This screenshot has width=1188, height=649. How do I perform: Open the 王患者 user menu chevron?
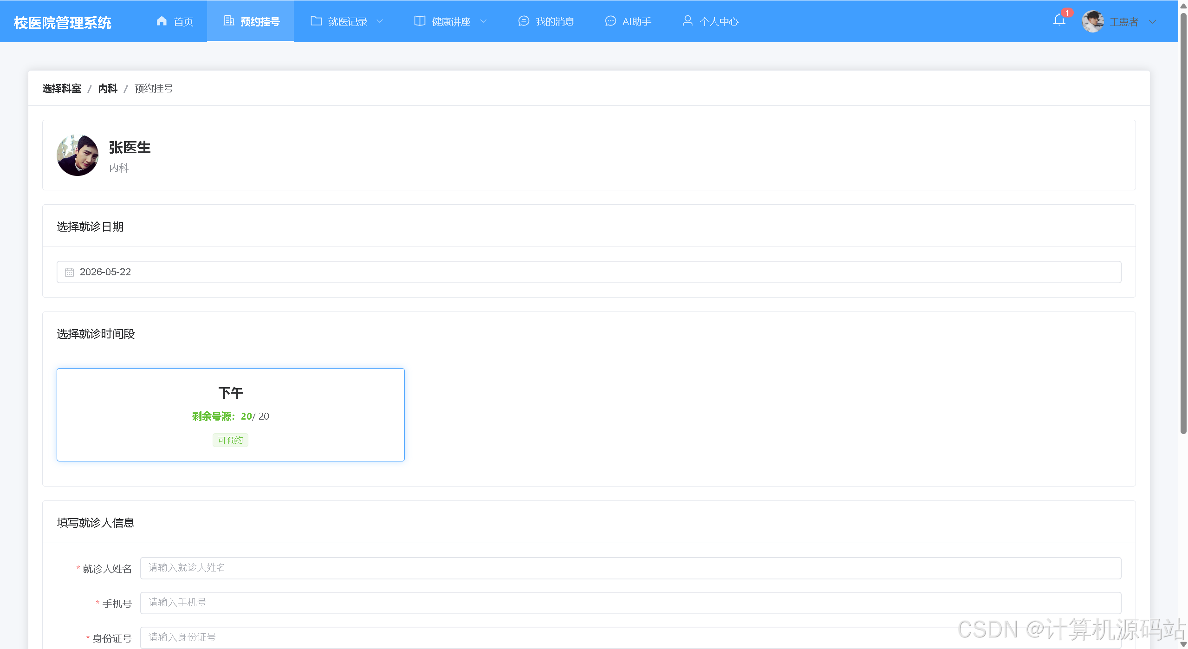pos(1152,22)
